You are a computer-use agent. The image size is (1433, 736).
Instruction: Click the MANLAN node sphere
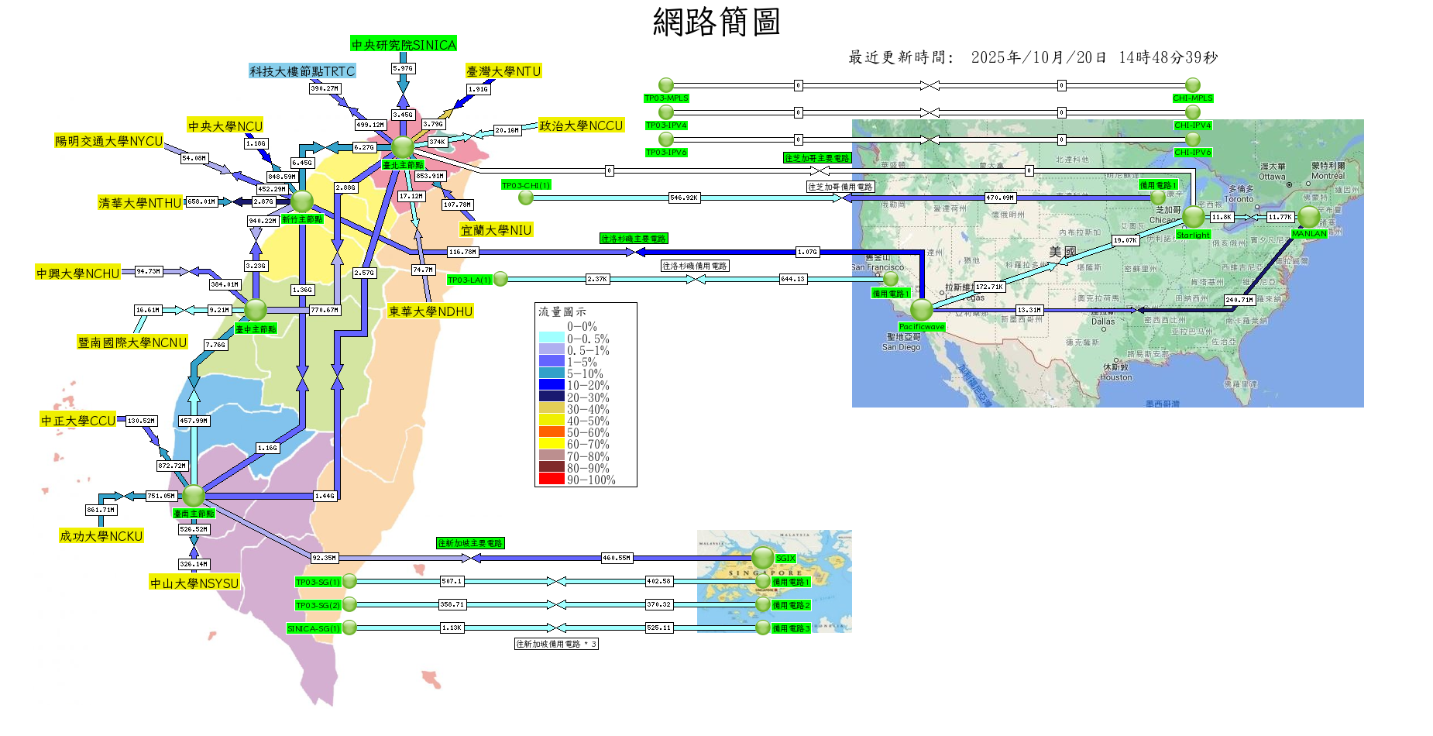click(1309, 216)
